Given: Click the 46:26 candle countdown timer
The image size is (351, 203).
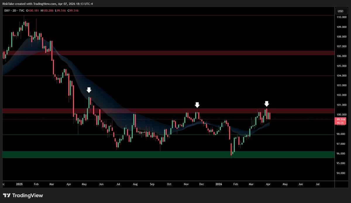Looking at the screenshot, I should pyautogui.click(x=340, y=123).
